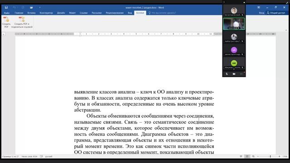Viewport: 290px width, 163px height.
Task: Click the zoom out minus button
Action: click(x=258, y=157)
